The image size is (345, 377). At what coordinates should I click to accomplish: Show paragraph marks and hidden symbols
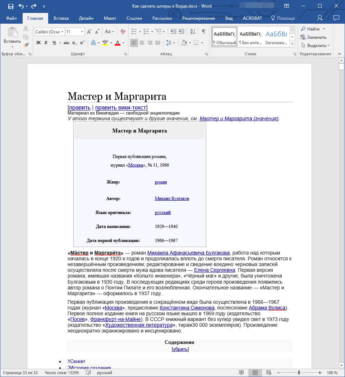204,32
